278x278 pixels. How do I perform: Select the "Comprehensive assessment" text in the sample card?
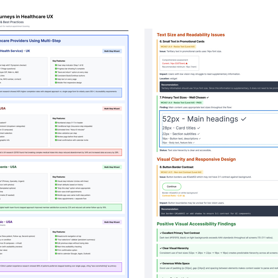pos(175,60)
